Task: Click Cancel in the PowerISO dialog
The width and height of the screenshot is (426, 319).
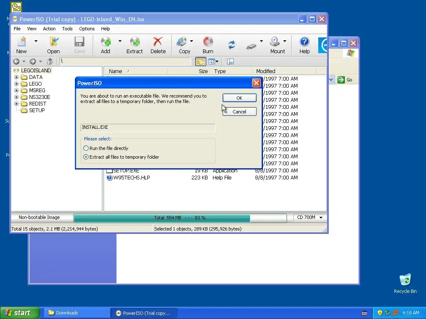Action: (x=239, y=111)
